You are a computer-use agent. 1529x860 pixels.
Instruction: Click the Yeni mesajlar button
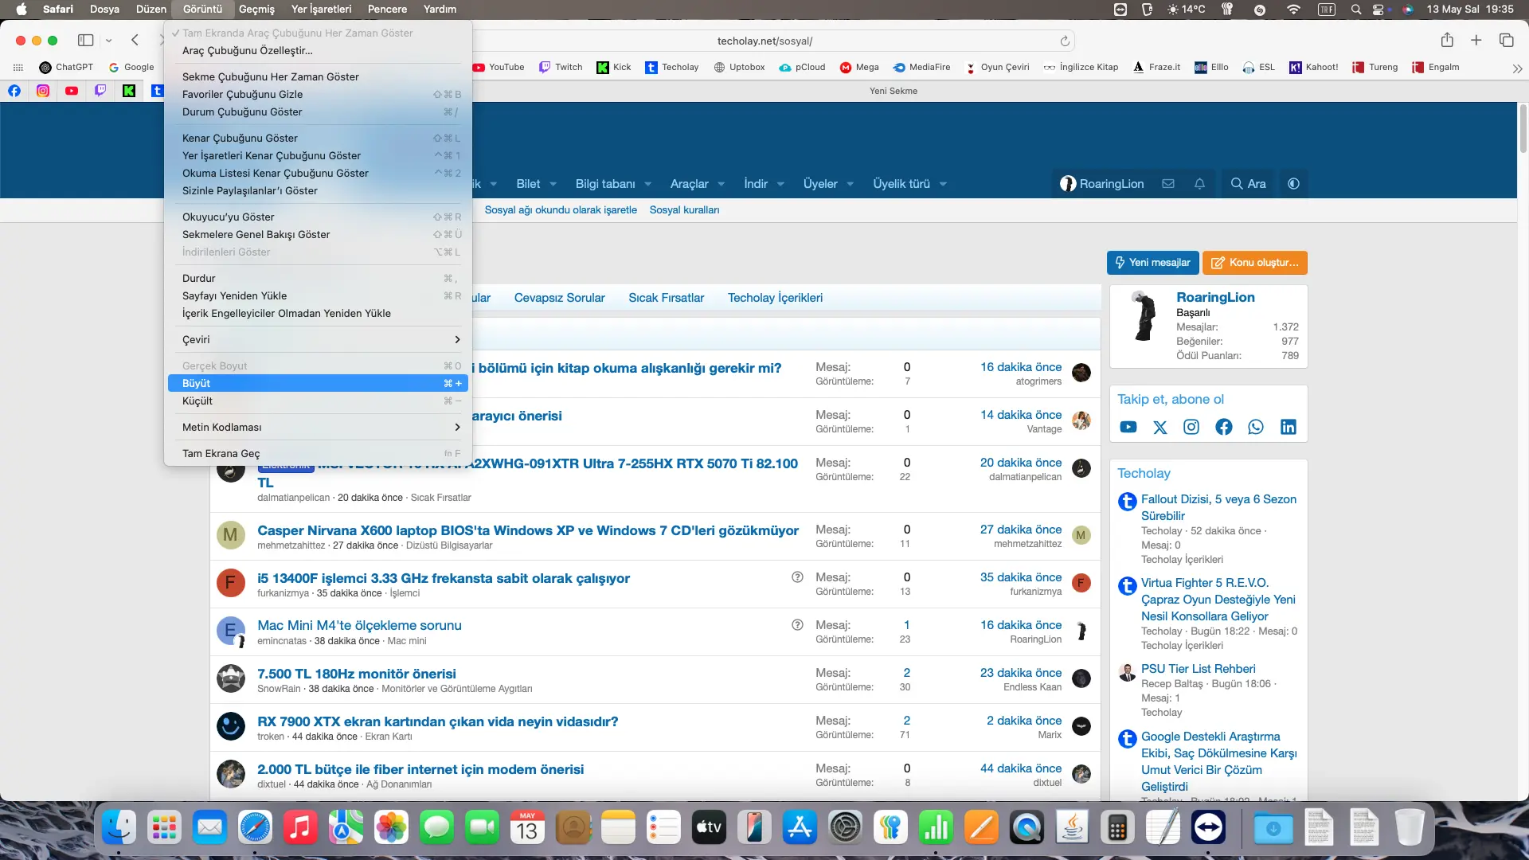pyautogui.click(x=1152, y=263)
